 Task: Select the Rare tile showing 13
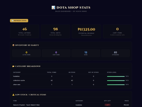coord(86,53)
